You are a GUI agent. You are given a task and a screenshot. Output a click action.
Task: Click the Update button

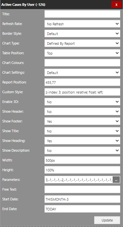(x=107, y=220)
